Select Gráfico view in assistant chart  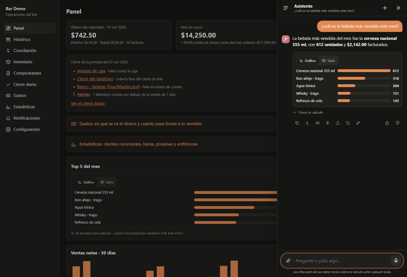308,61
